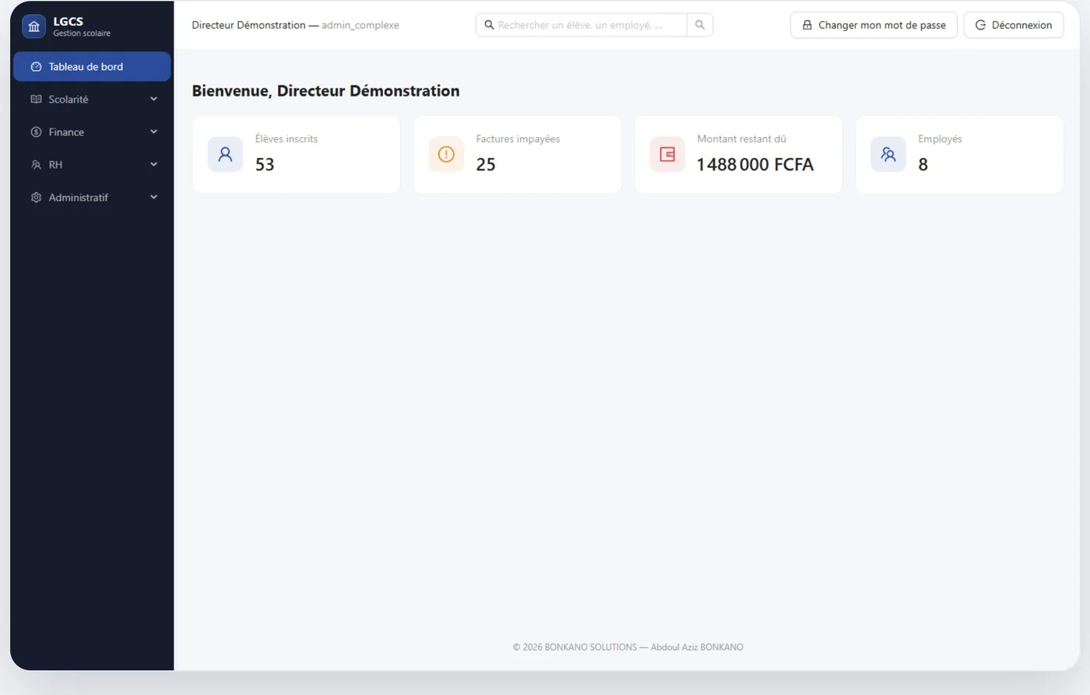This screenshot has height=695, width=1090.
Task: Click the LGCS school building logo icon
Action: coord(33,26)
